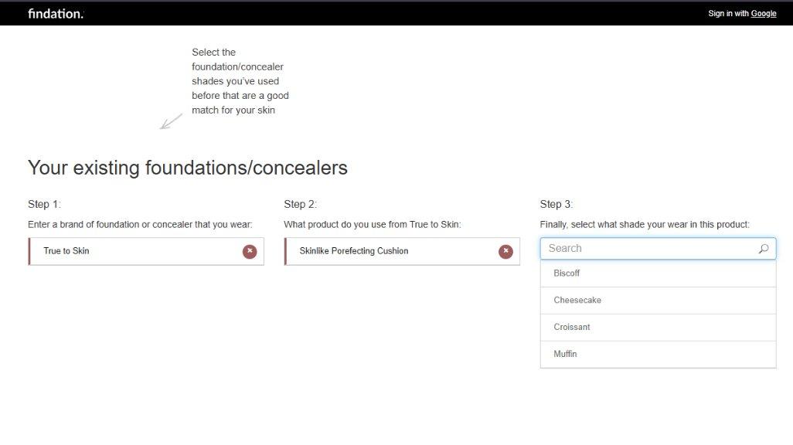Click the magnifier icon in shade search
The width and height of the screenshot is (793, 445).
coord(764,249)
